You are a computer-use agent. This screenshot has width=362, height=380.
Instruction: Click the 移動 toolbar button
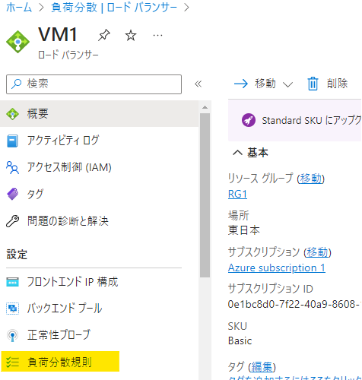tap(263, 84)
